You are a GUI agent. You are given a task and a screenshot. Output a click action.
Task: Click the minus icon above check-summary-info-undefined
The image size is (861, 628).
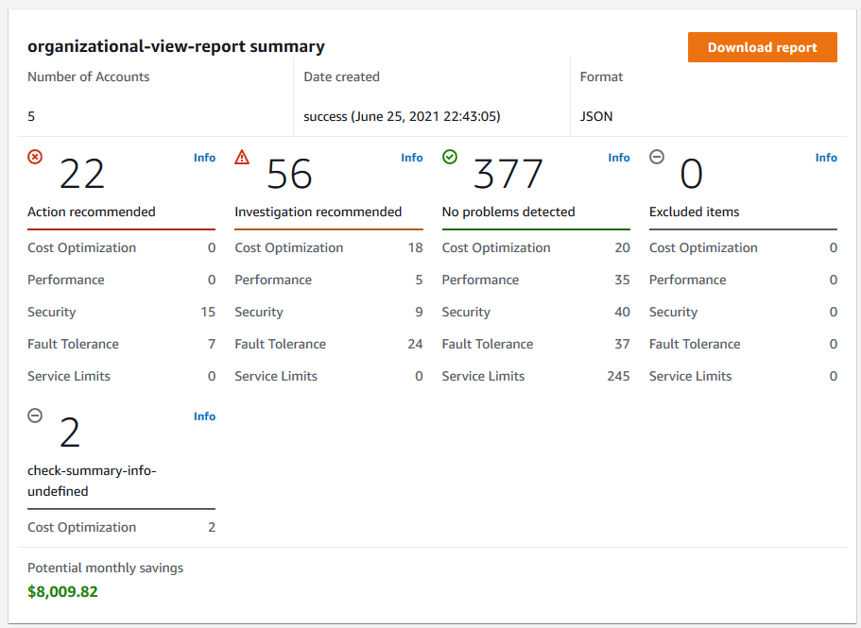35,416
